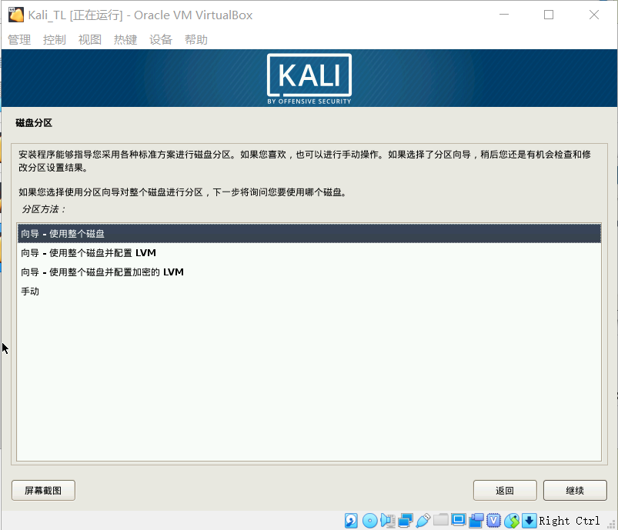Image resolution: width=618 pixels, height=530 pixels.
Task: Click the USB devices status icon
Action: click(x=423, y=521)
